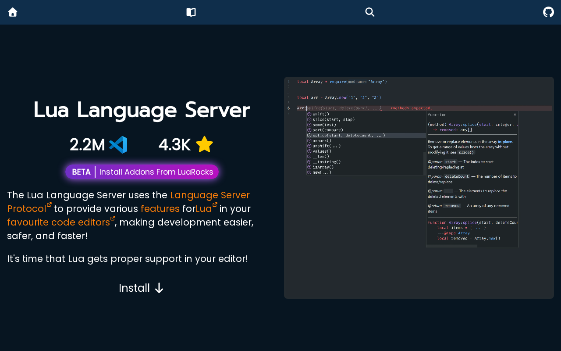Viewport: 561px width, 351px height.
Task: Open the code editor screenshot preview
Action: tap(419, 188)
